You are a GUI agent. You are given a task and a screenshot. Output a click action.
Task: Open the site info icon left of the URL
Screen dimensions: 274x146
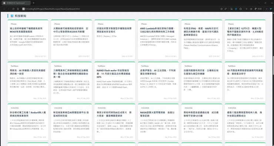point(23,9)
